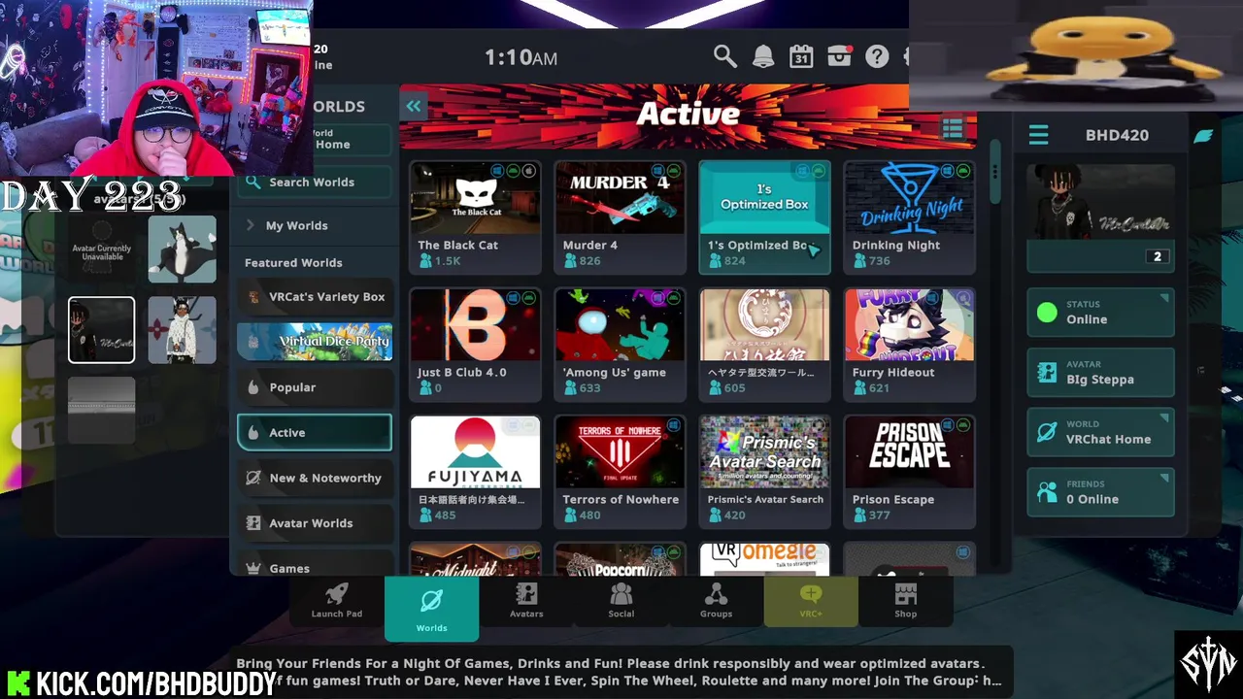Collapse the Worlds sidebar with double-chevron icon
The image size is (1243, 699).
point(414,107)
